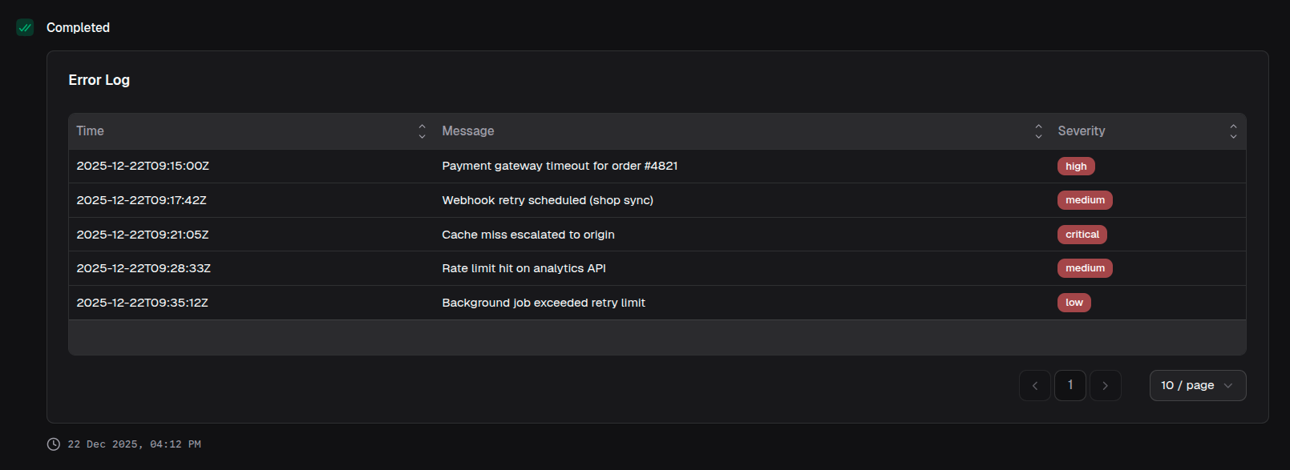Click the green Completed checkmark icon
Viewport: 1290px width, 470px height.
(25, 28)
